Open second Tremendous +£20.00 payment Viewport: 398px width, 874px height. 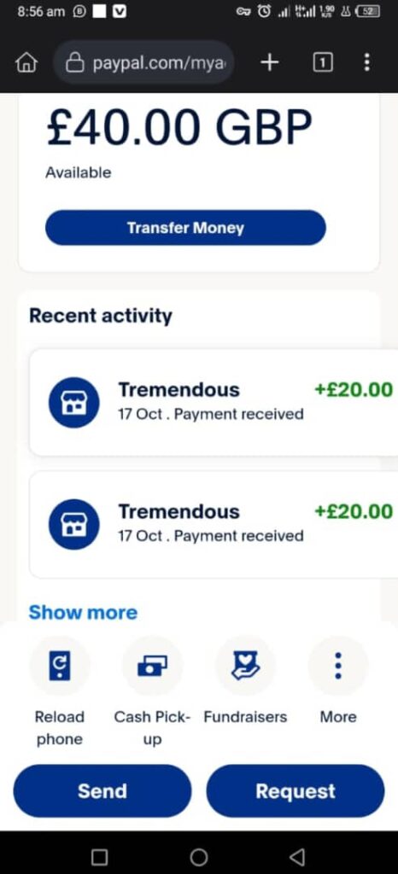(x=214, y=524)
